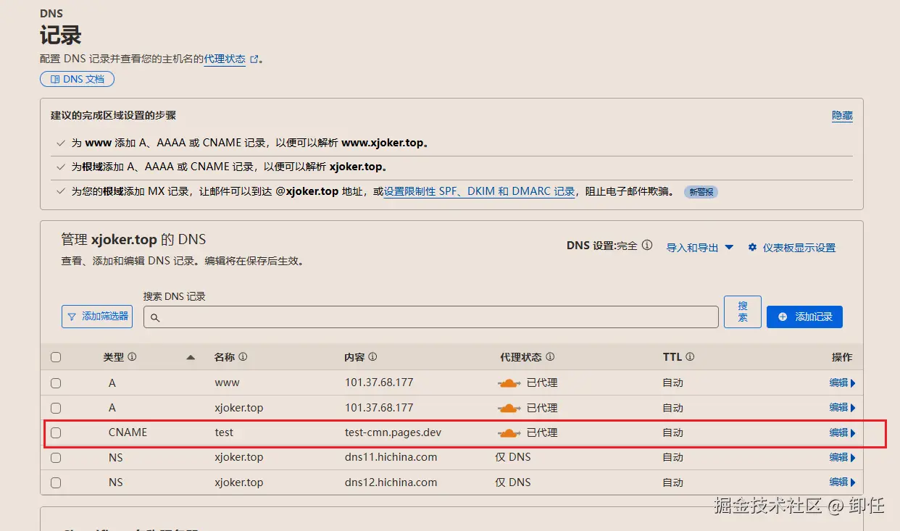900x531 pixels.
Task: Click the name cell 'test'
Action: (x=224, y=432)
